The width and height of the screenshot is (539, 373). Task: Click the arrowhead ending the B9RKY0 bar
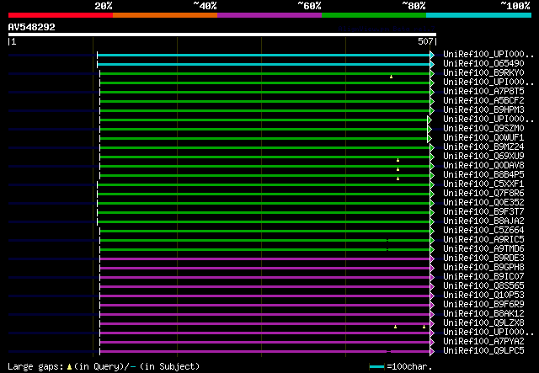(432, 73)
